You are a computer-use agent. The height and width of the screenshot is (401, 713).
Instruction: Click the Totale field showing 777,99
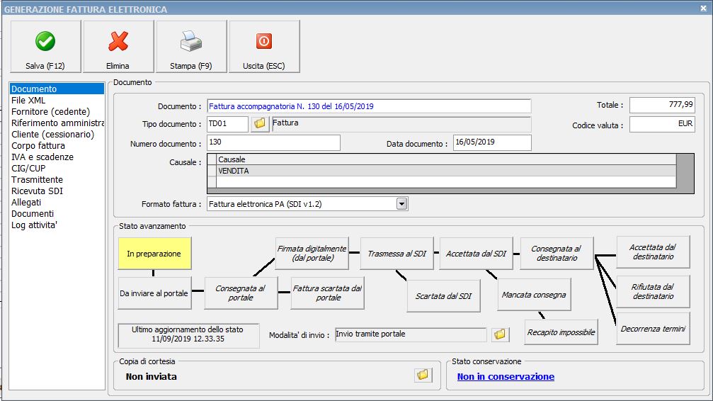(662, 105)
